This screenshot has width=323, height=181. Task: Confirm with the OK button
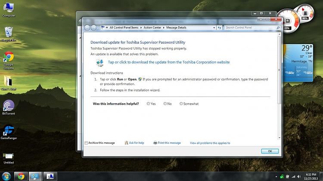coord(270,151)
